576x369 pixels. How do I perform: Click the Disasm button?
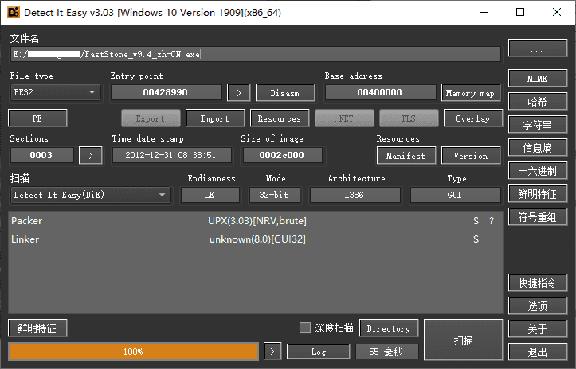[x=284, y=93]
